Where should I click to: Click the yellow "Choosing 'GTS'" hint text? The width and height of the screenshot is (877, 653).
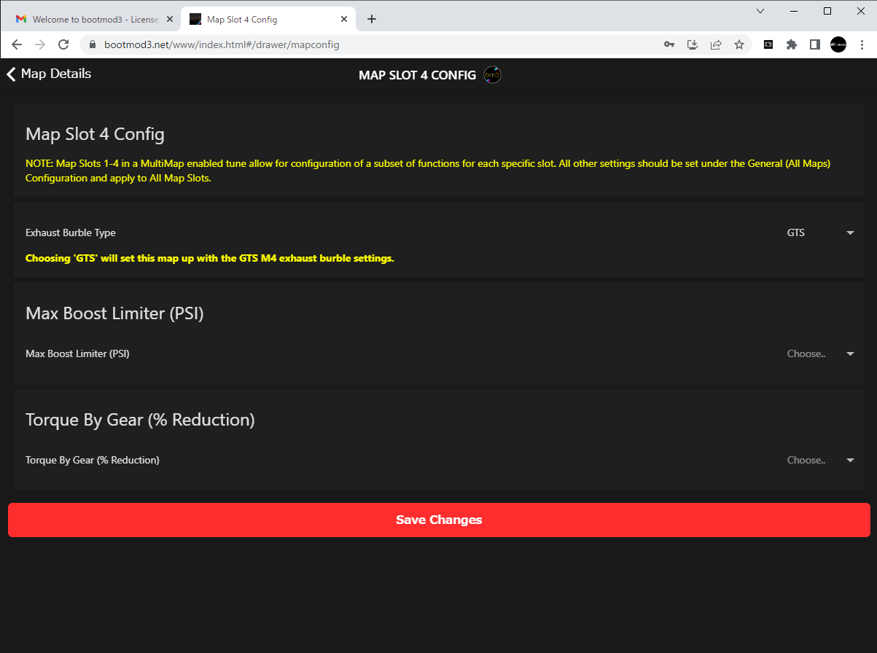click(x=210, y=258)
